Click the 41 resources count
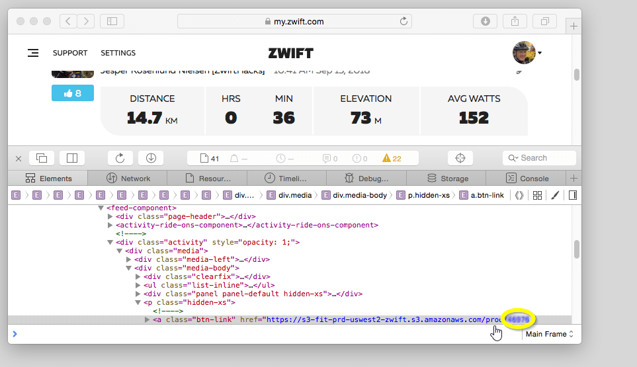This screenshot has width=637, height=367. [x=210, y=158]
